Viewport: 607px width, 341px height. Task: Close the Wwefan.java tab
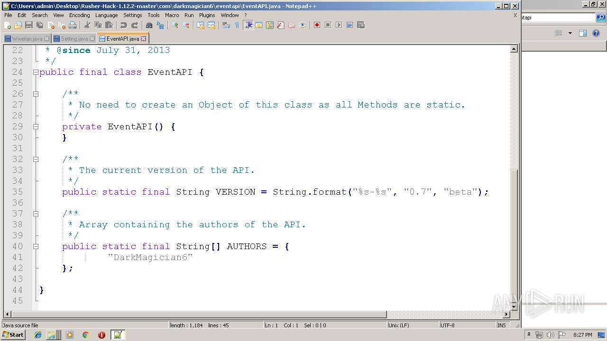(46, 39)
